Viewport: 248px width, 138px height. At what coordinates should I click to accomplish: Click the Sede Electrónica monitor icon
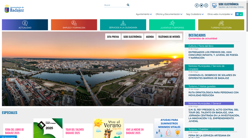214,5
